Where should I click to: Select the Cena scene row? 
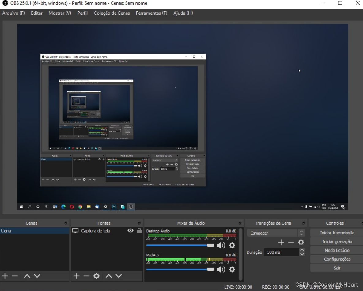pos(35,231)
